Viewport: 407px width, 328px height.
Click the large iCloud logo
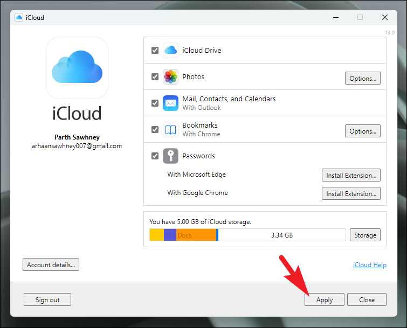click(x=77, y=68)
